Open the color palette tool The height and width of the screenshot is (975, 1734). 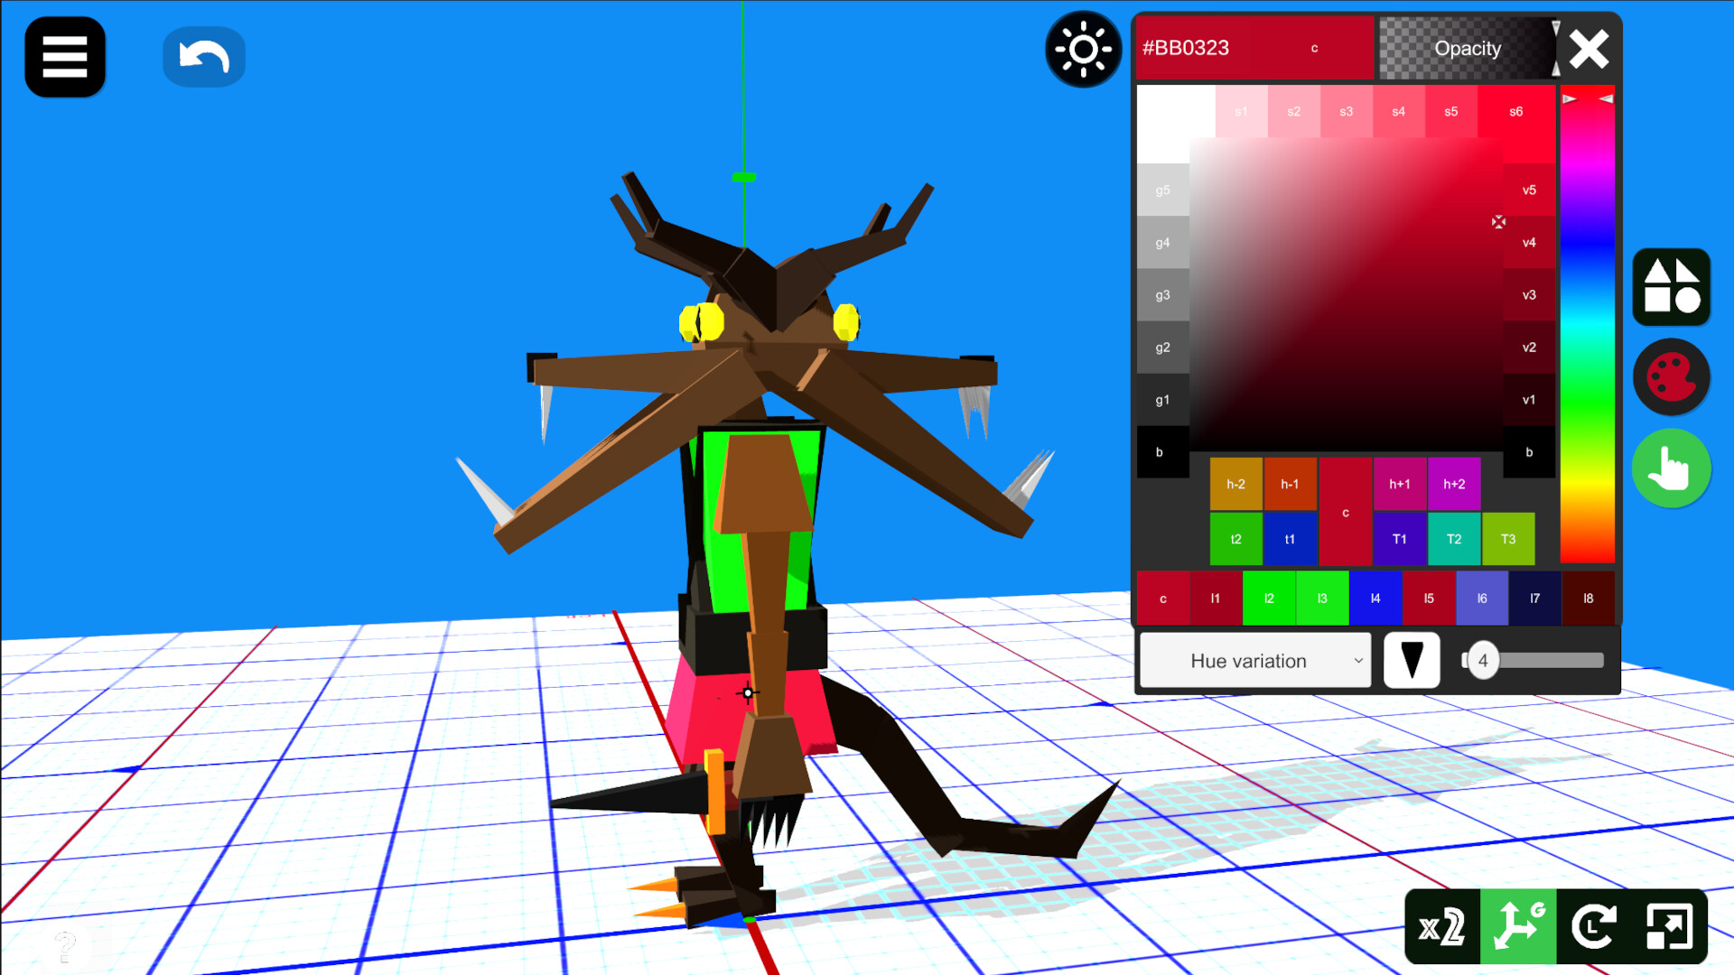(x=1670, y=376)
